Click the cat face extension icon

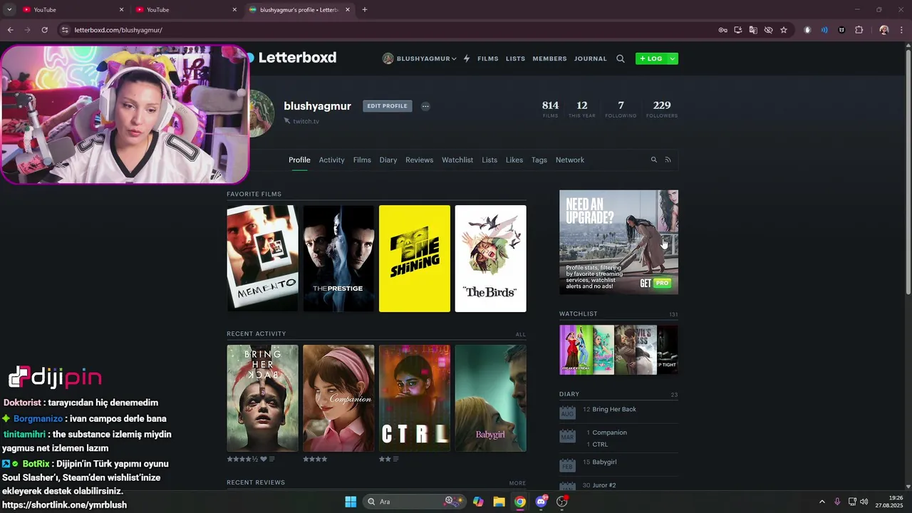pyautogui.click(x=841, y=30)
